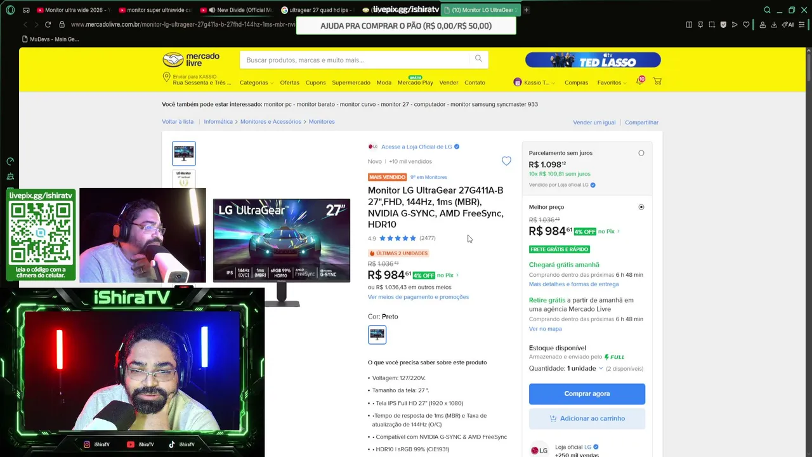
Task: Toggle split screen icon in address bar
Action: [x=689, y=25]
